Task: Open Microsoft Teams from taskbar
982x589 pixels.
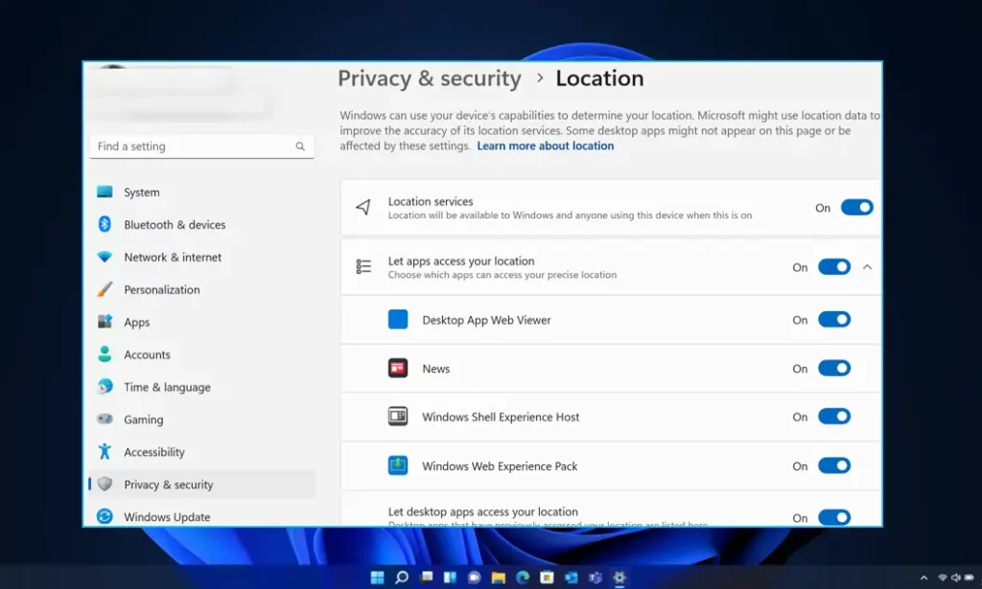Action: [x=595, y=578]
